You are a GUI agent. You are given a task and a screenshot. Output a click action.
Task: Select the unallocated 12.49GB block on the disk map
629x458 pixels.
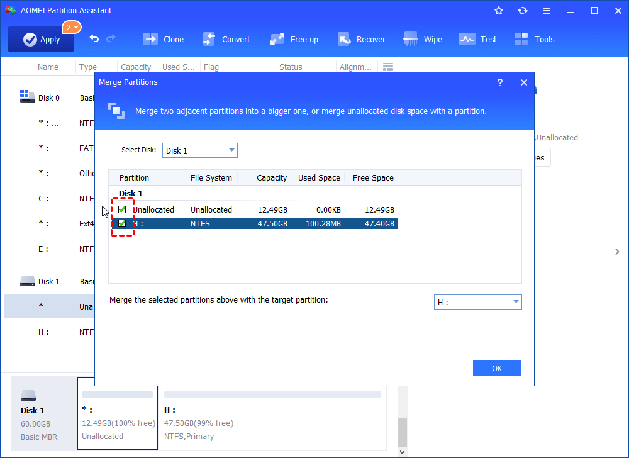click(117, 414)
